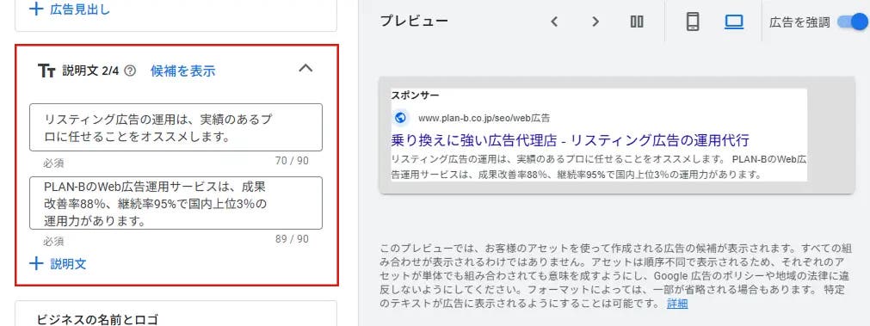Click the globe icon in ad preview

[x=400, y=118]
